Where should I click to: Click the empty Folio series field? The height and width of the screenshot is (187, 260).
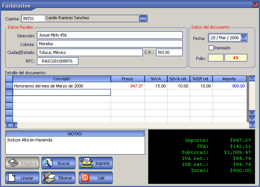[216, 58]
